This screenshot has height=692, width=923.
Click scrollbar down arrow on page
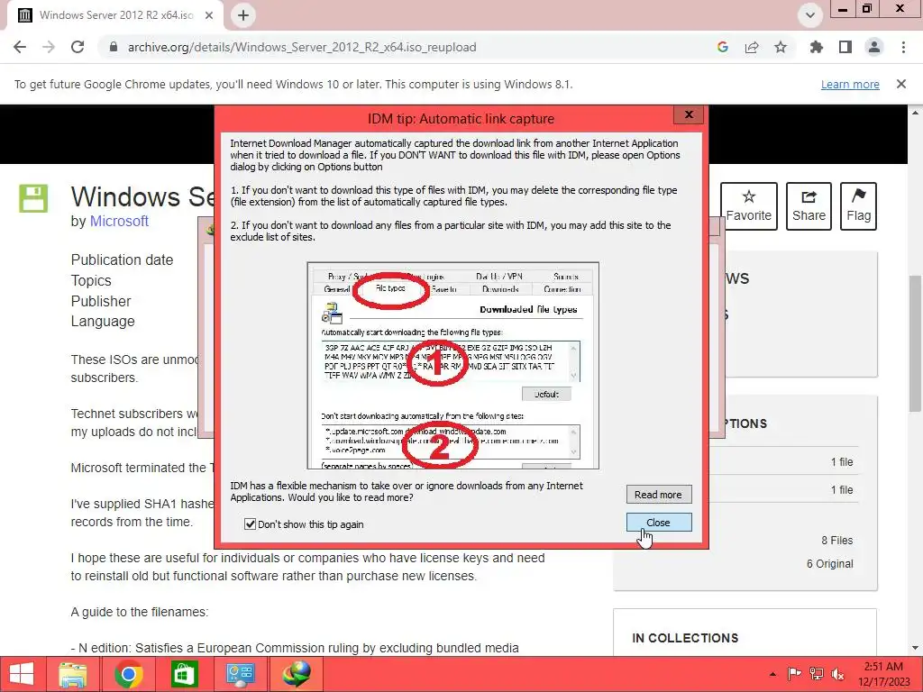pos(916,648)
